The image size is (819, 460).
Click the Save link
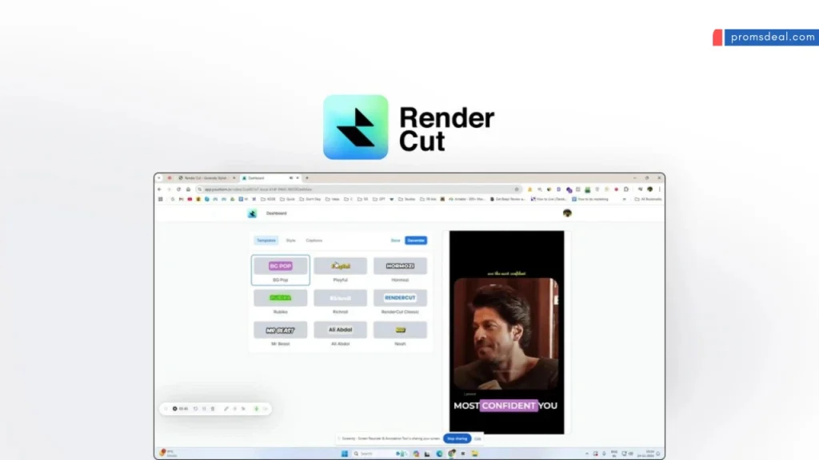tap(394, 240)
